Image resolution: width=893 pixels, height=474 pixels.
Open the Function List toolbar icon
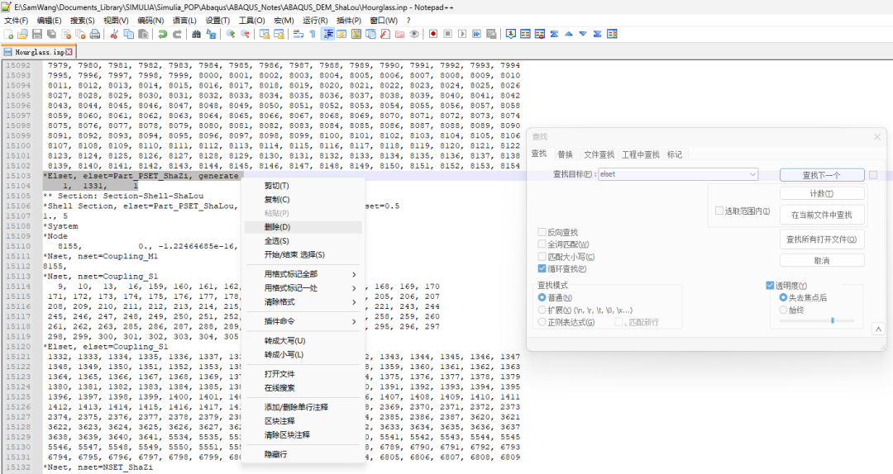[385, 34]
